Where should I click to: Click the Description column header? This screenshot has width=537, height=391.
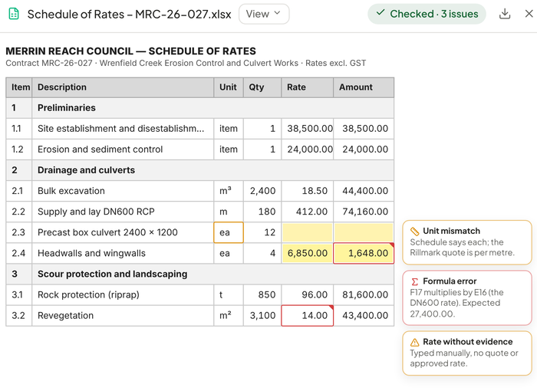123,87
